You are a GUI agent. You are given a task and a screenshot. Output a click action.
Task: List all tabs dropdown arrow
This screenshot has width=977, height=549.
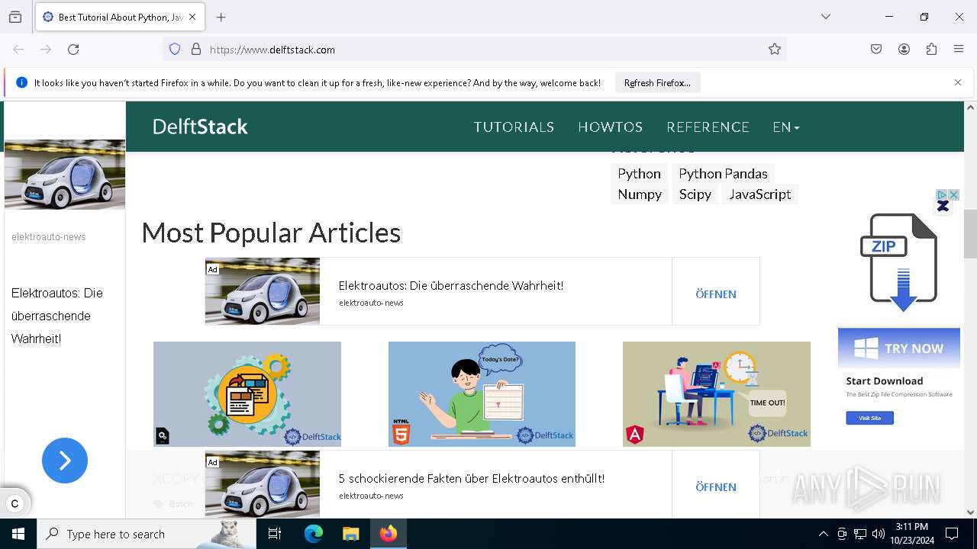(825, 17)
